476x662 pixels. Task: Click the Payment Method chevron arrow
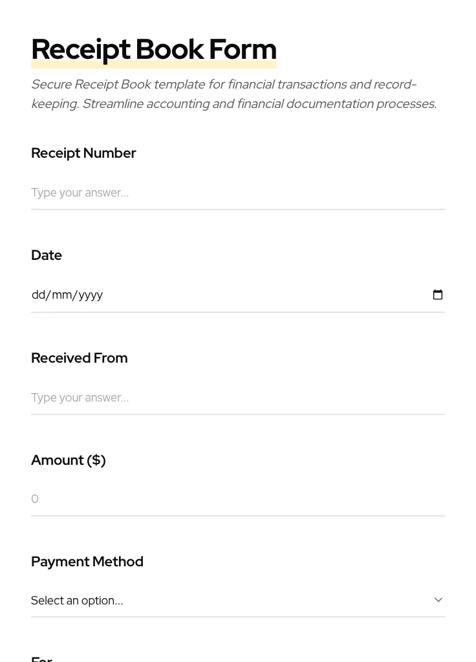click(438, 600)
